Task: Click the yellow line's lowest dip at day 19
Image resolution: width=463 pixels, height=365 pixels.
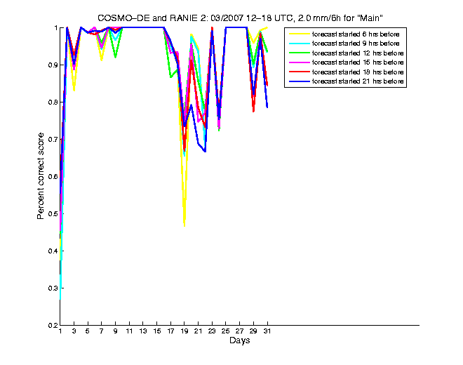Action: coord(184,226)
